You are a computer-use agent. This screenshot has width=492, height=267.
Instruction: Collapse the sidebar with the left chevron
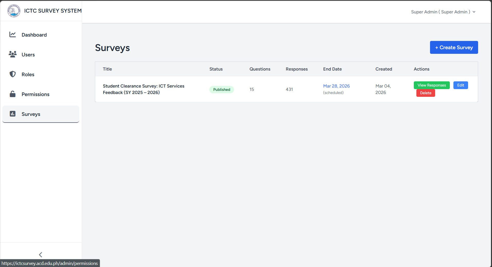[x=41, y=255]
